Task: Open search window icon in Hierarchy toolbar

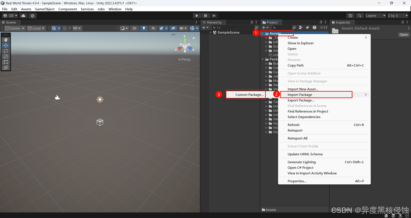Action: click(256, 27)
